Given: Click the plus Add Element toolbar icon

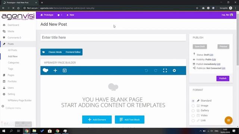Looking at the screenshot, I should (55, 70).
